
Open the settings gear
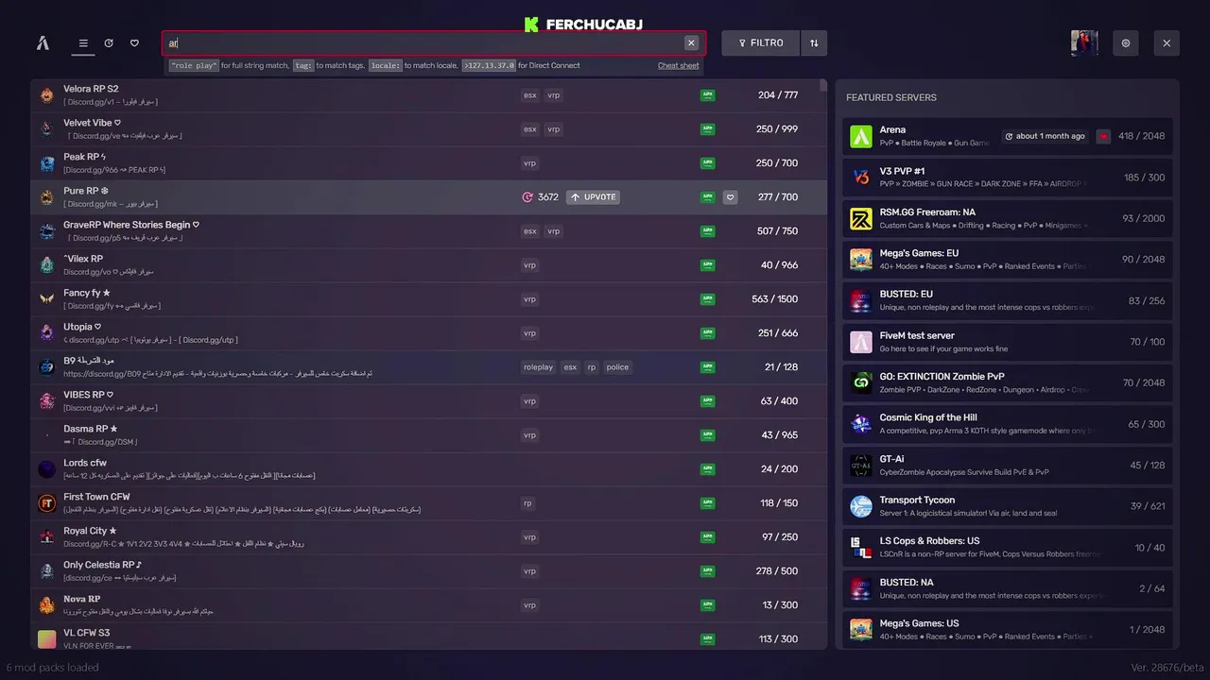pos(1126,42)
